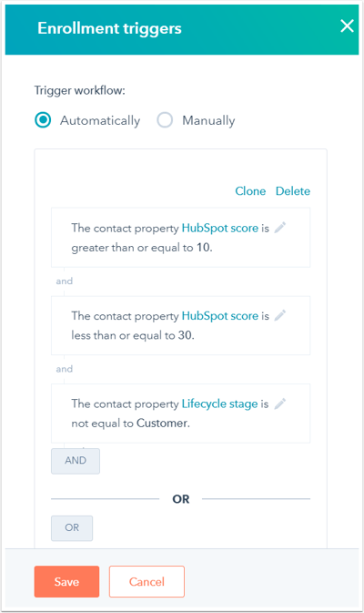The width and height of the screenshot is (364, 613).
Task: Click the Trigger workflow label
Action: (x=80, y=91)
